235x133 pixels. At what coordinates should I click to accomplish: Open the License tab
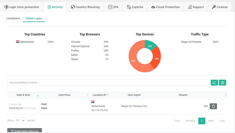click(220, 7)
